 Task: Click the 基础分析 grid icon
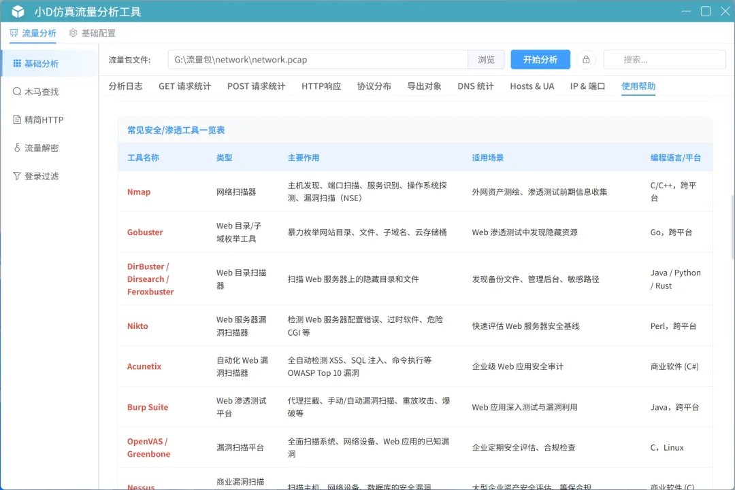tap(17, 63)
